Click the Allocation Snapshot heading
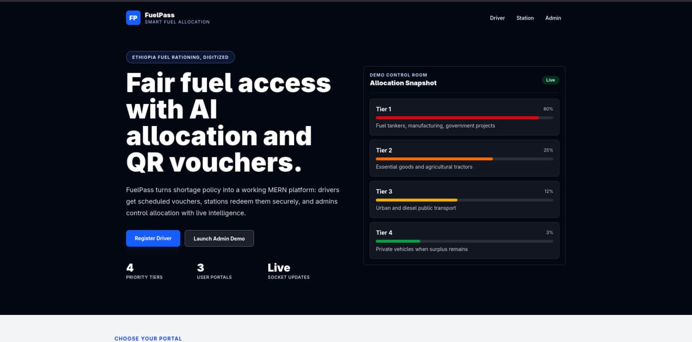This screenshot has width=692, height=342. 403,83
